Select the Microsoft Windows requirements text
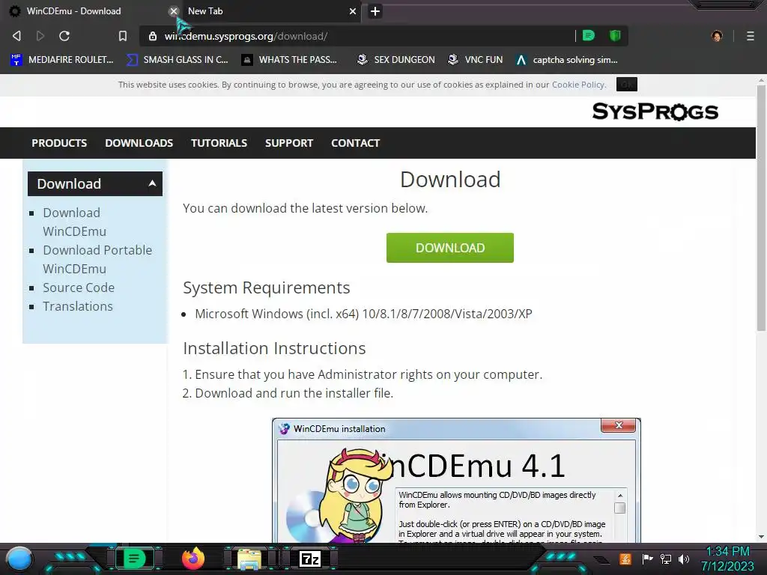Viewport: 767px width, 575px height. pos(363,314)
